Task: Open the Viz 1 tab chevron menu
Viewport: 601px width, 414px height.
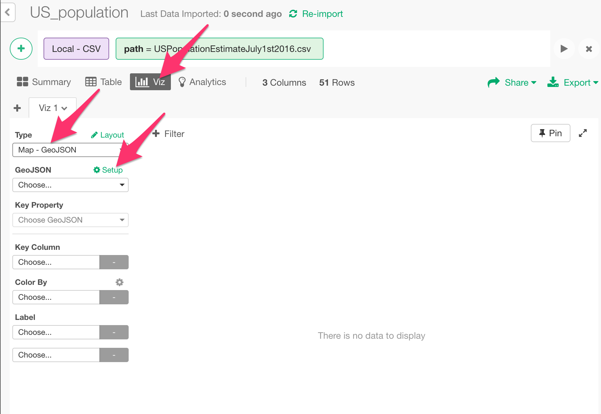Action: point(64,108)
